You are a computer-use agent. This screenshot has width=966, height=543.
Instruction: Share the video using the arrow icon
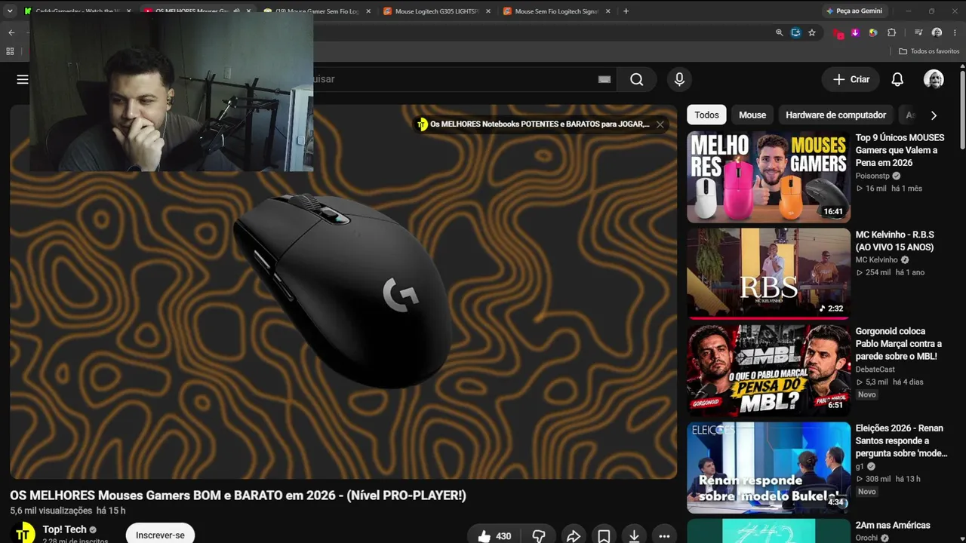point(574,536)
